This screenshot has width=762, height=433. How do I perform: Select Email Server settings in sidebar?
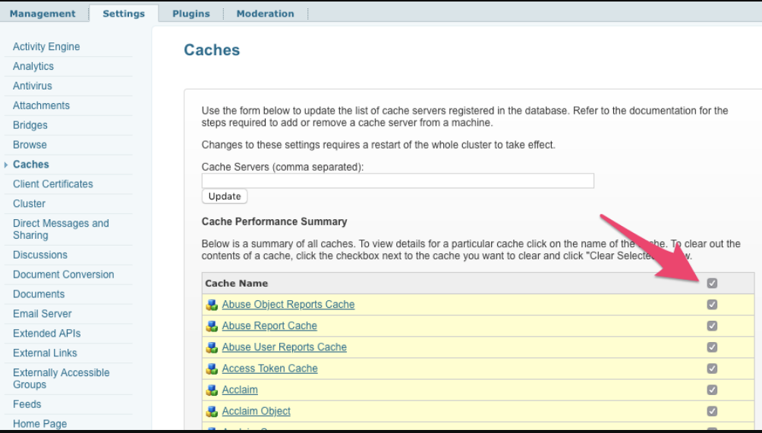[43, 314]
